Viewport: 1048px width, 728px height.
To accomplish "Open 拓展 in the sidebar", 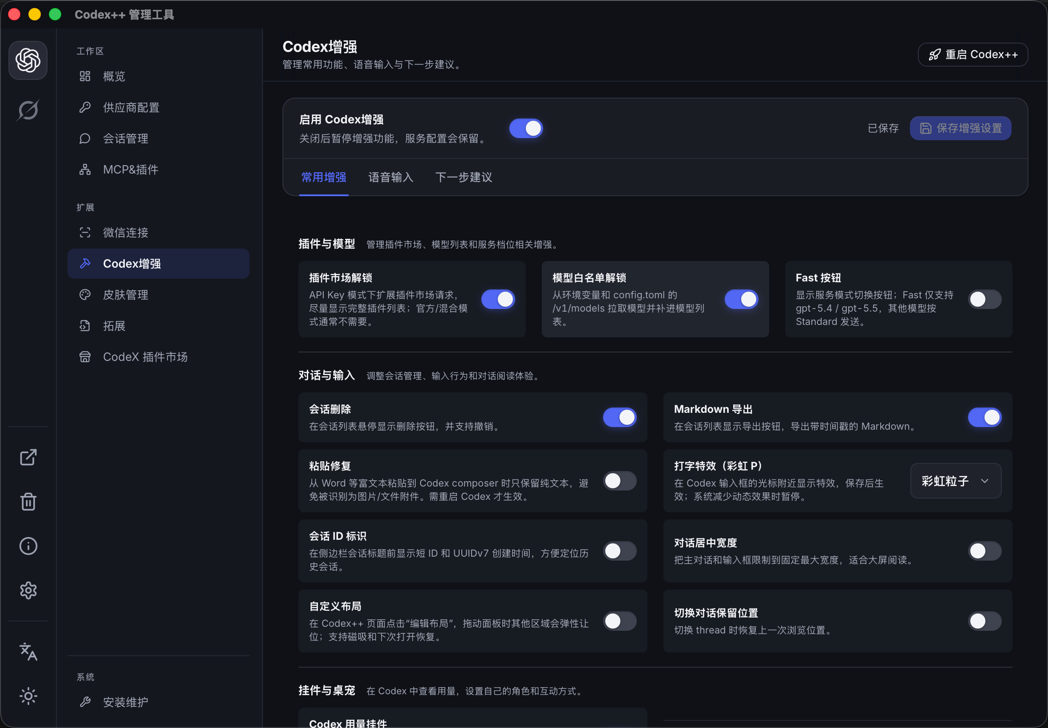I will (159, 326).
